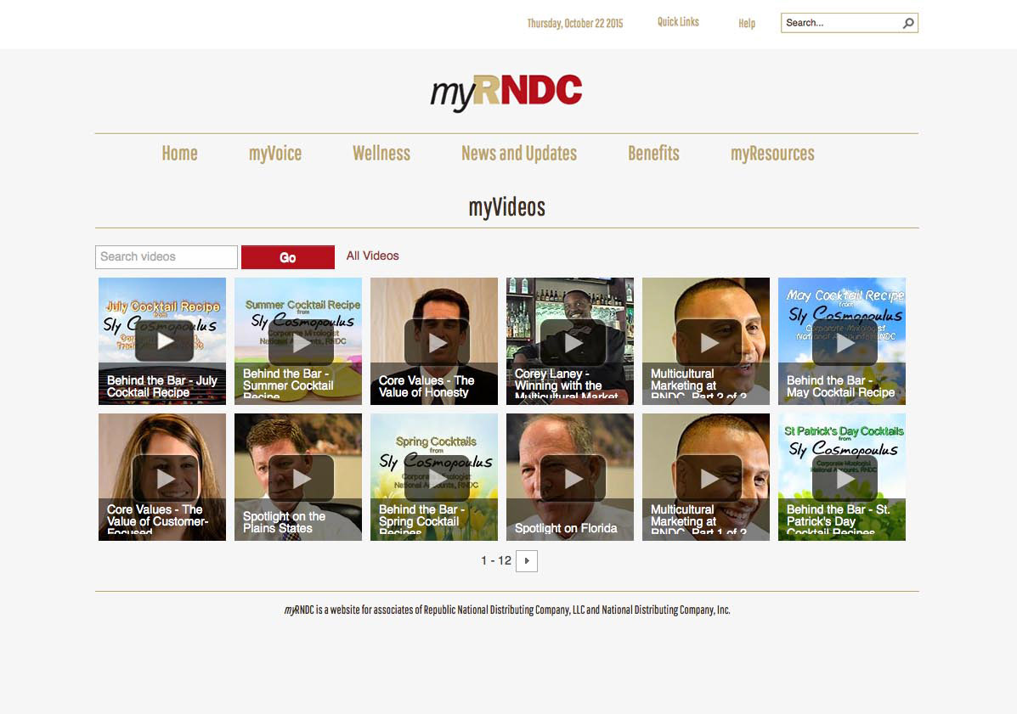This screenshot has width=1017, height=714.
Task: Play the Spotlight on the Plains States video
Action: (x=300, y=478)
